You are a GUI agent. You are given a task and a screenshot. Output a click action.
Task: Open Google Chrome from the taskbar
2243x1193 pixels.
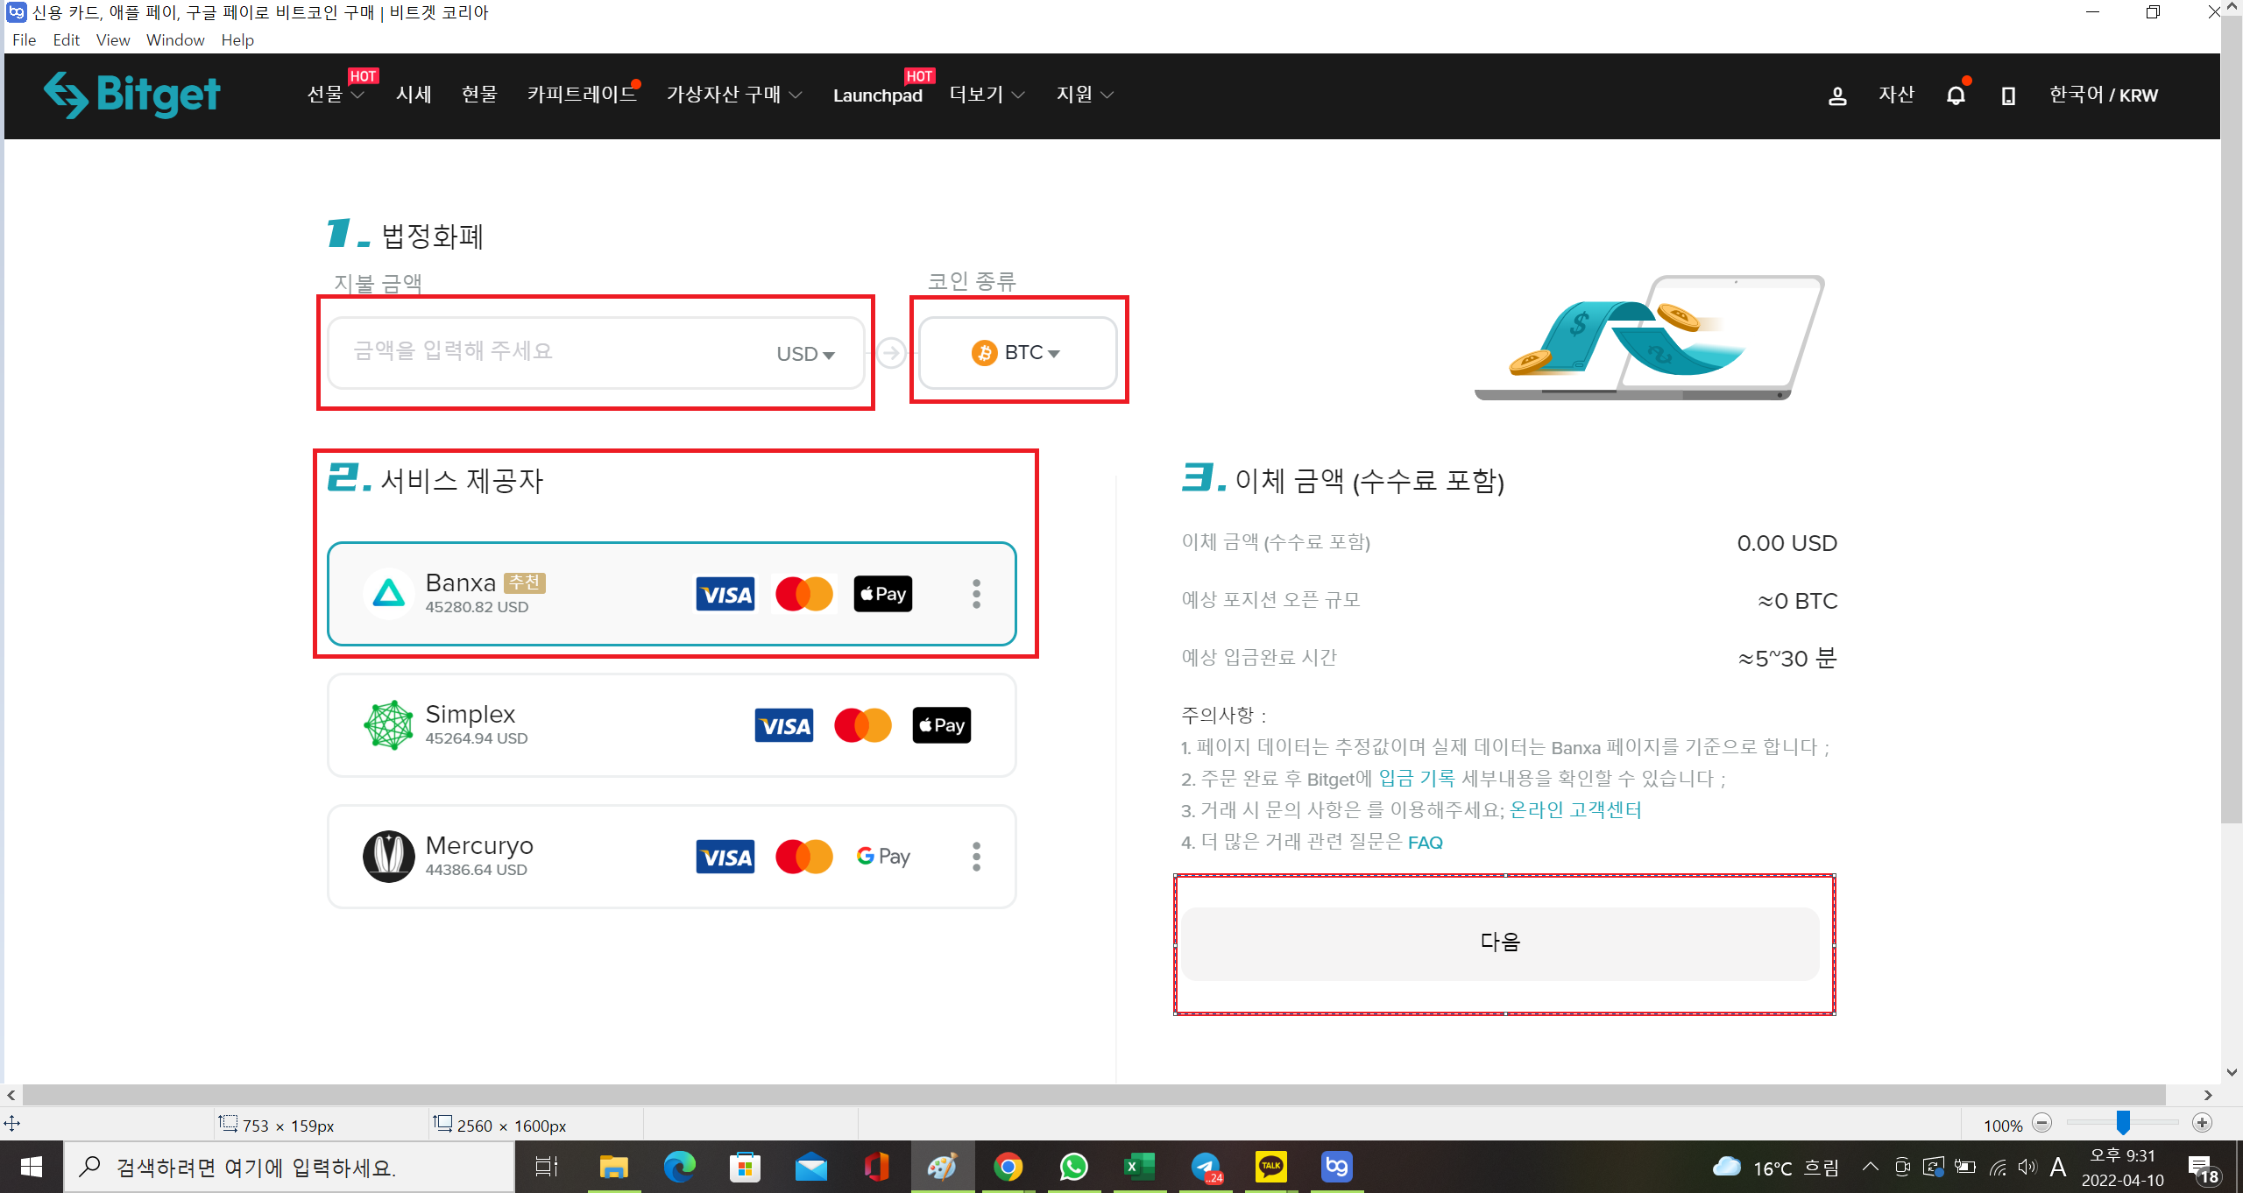coord(1008,1167)
